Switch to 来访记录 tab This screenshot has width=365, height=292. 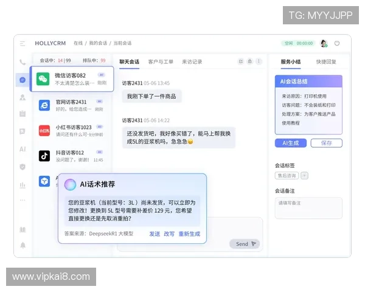192,62
